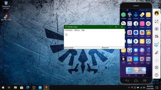Open Gestor del teléfono app
Screen dimensions: 161x90
click(x=136, y=50)
